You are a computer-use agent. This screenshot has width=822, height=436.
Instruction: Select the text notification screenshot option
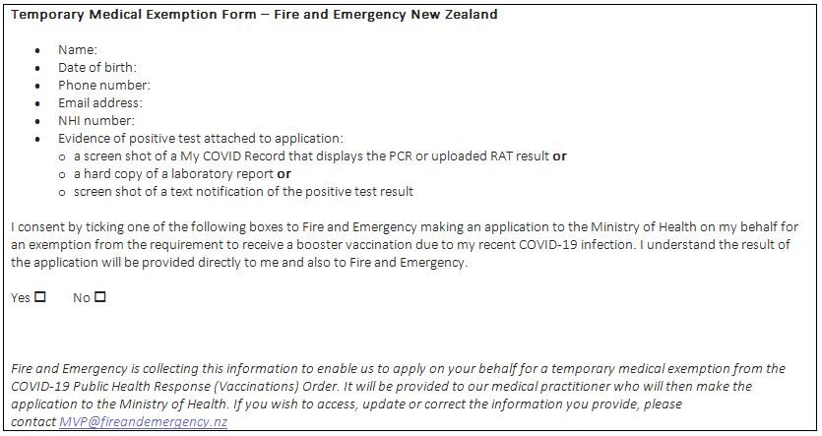(244, 192)
